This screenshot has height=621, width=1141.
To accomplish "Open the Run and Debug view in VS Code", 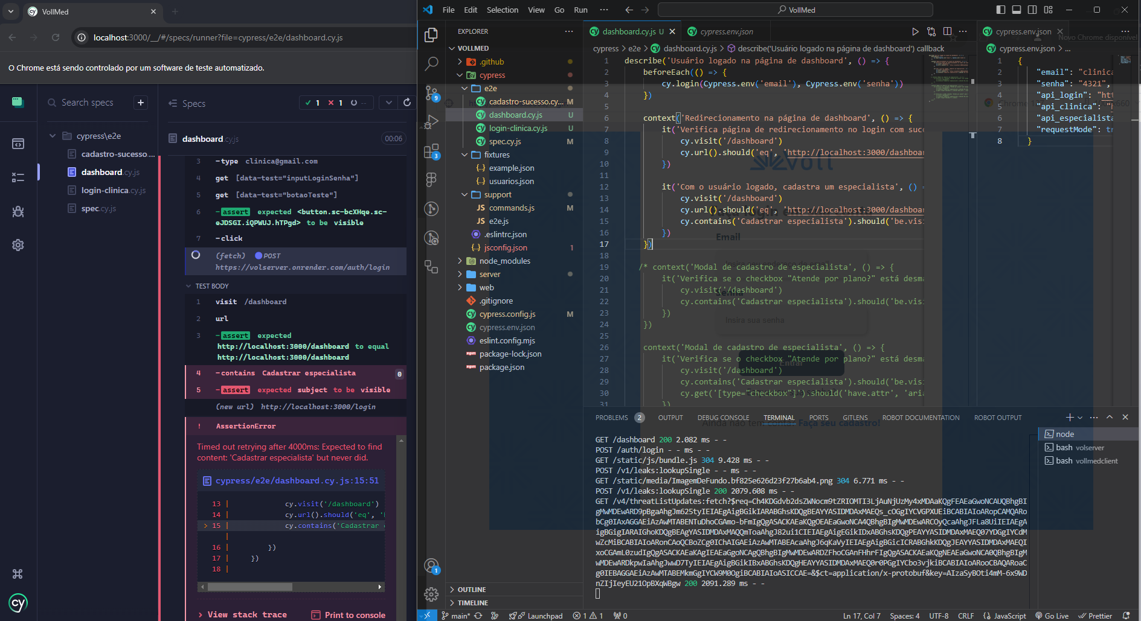I will click(x=431, y=121).
